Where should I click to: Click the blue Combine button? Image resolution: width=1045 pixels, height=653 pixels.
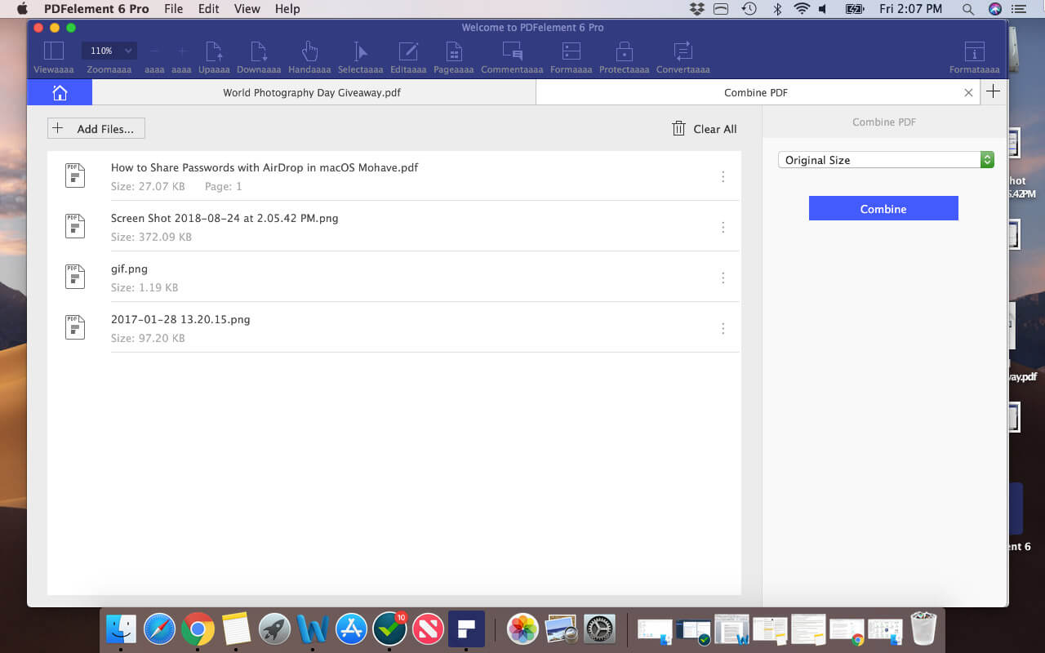883,208
